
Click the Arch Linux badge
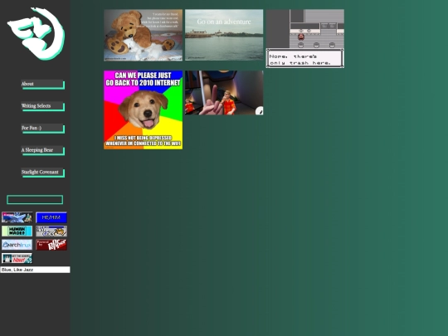click(17, 245)
